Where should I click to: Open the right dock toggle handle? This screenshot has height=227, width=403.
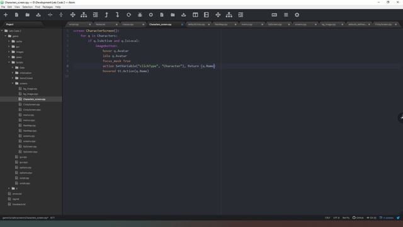(401, 118)
